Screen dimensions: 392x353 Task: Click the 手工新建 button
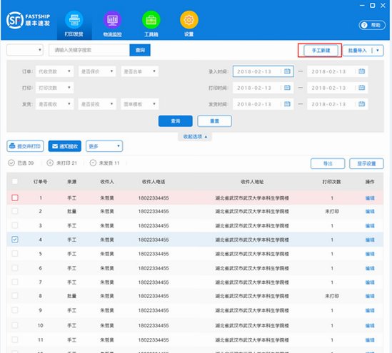321,51
